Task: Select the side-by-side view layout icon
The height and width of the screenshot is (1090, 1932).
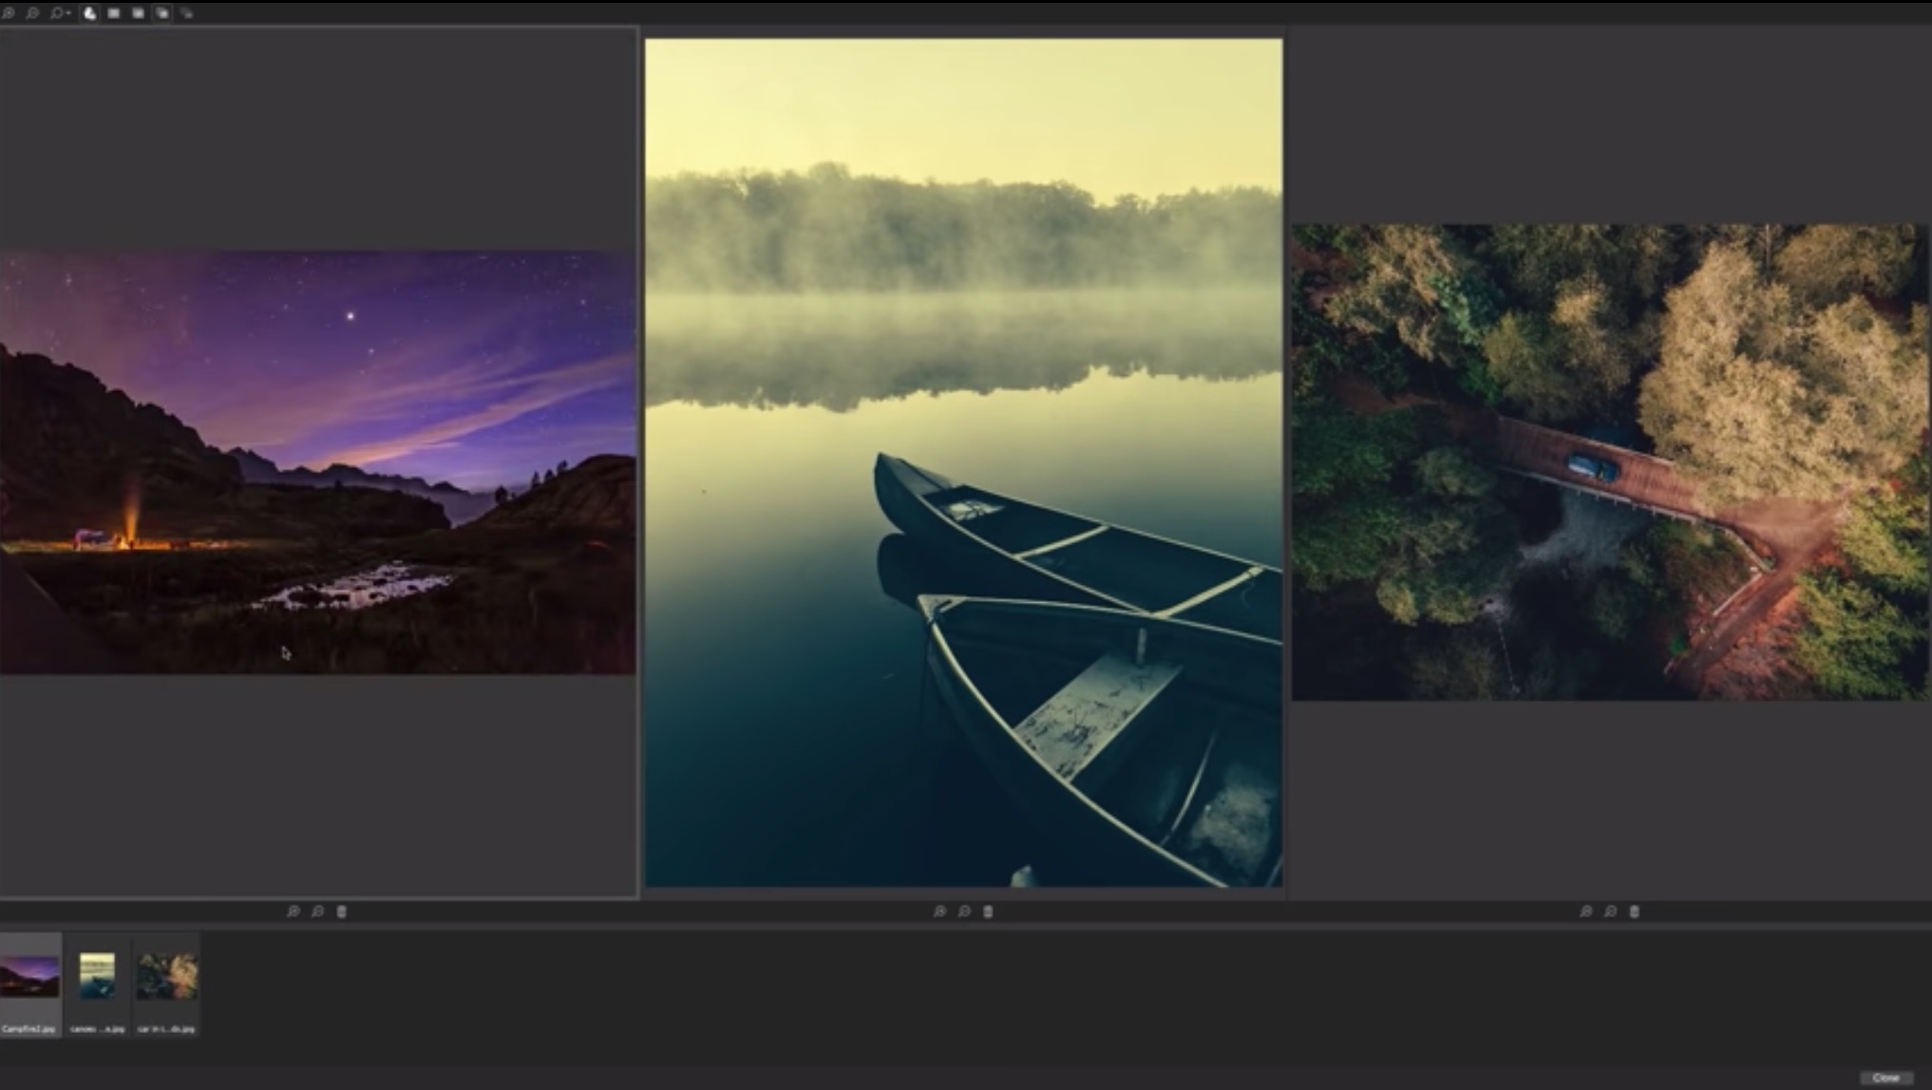Action: click(138, 13)
